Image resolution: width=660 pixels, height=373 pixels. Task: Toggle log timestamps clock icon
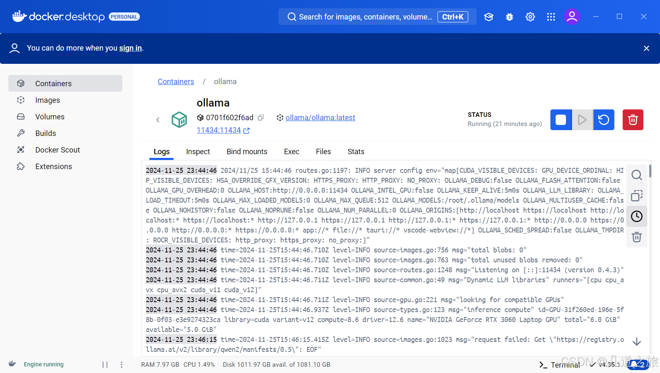pyautogui.click(x=637, y=216)
